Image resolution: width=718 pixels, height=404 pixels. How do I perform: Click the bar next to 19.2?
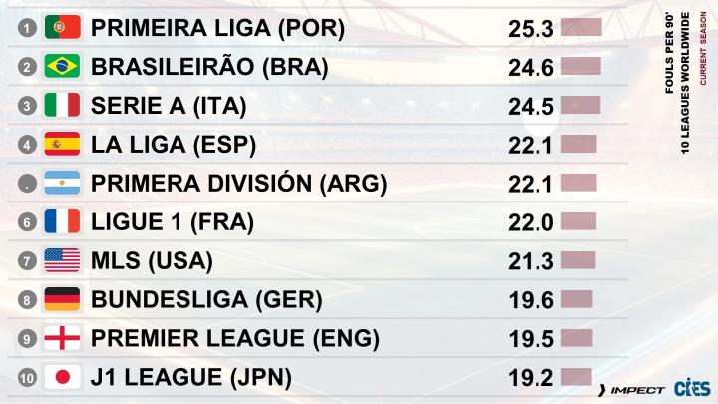(577, 377)
